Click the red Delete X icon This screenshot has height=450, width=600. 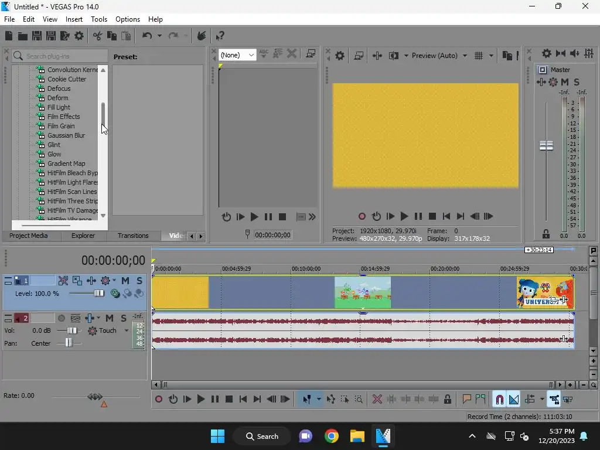377,400
